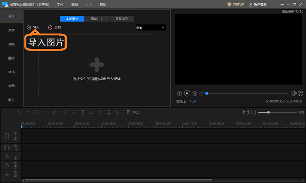Click the delete trash icon
The width and height of the screenshot is (306, 183).
(55, 112)
